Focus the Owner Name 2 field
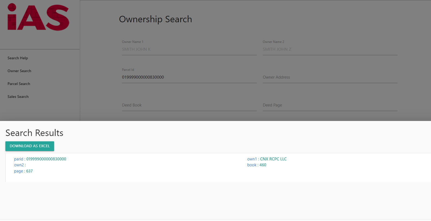The width and height of the screenshot is (431, 221). coord(330,49)
